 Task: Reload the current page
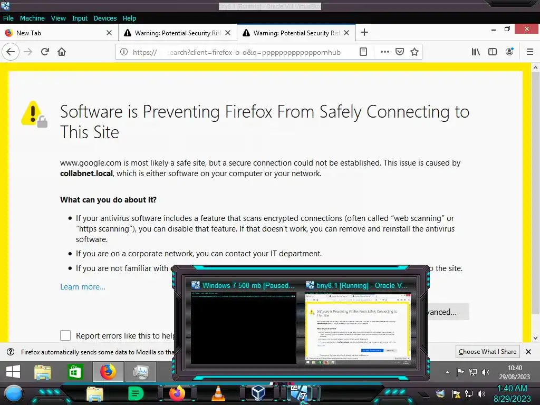(x=45, y=52)
